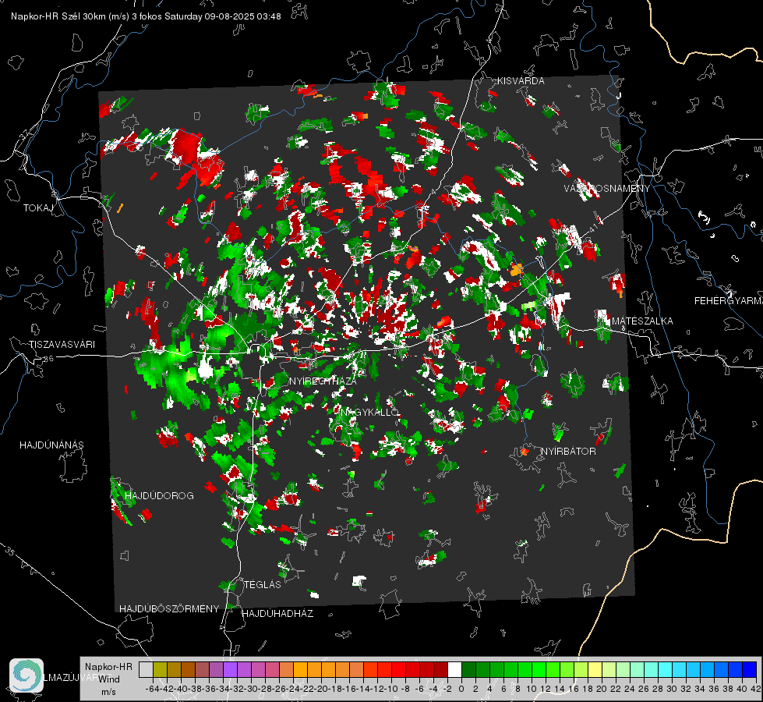Click the Wind label in legend
The width and height of the screenshot is (763, 702).
pyautogui.click(x=108, y=679)
